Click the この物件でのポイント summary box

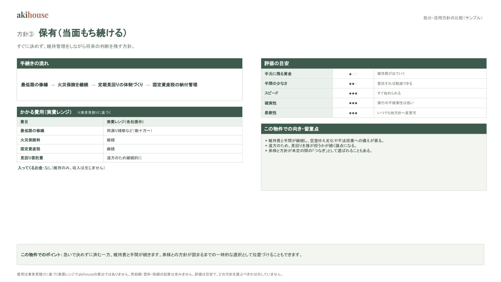(x=250, y=255)
